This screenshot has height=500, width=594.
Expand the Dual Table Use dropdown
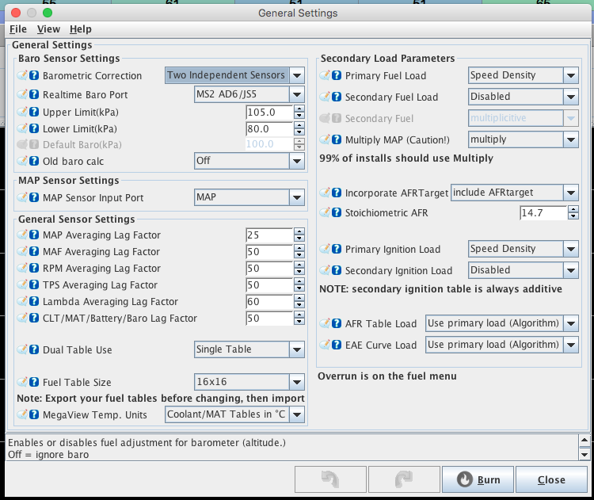tap(296, 349)
